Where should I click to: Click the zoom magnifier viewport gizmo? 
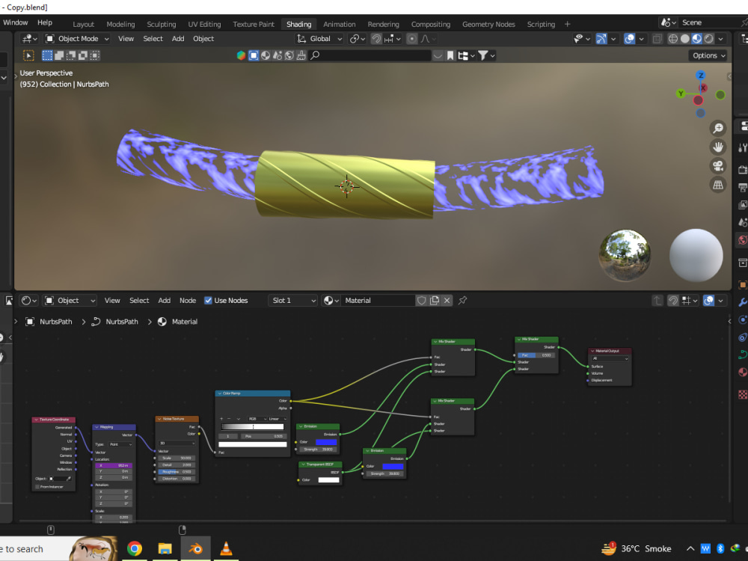(717, 128)
